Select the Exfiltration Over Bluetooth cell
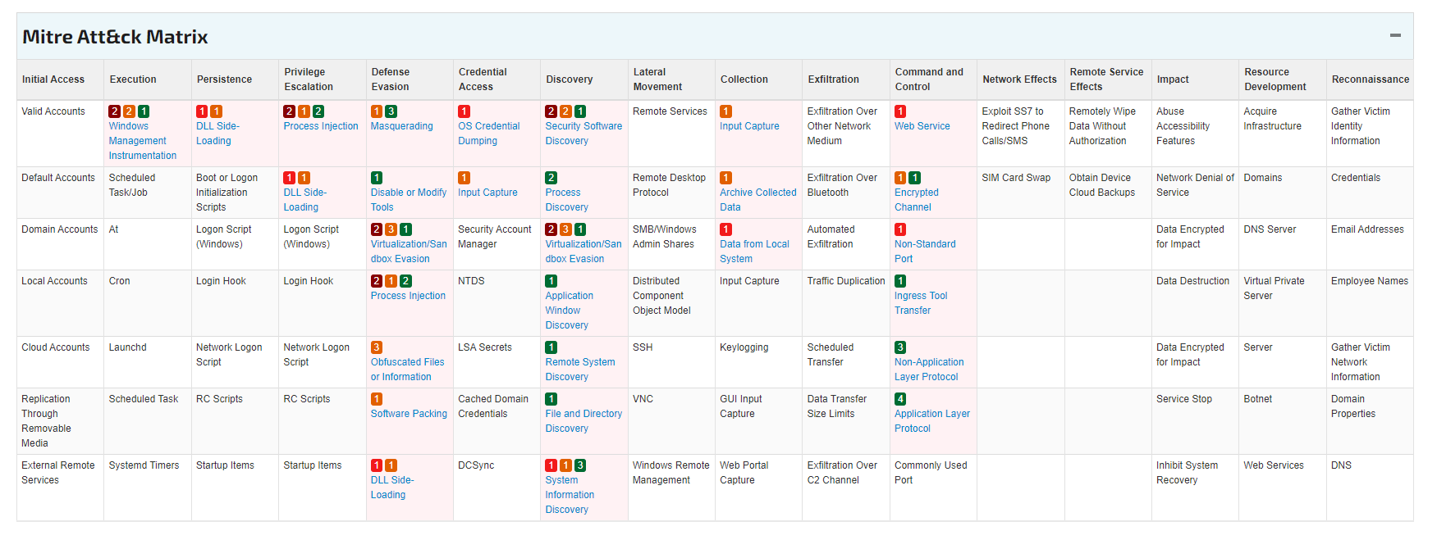1437x549 pixels. point(846,193)
